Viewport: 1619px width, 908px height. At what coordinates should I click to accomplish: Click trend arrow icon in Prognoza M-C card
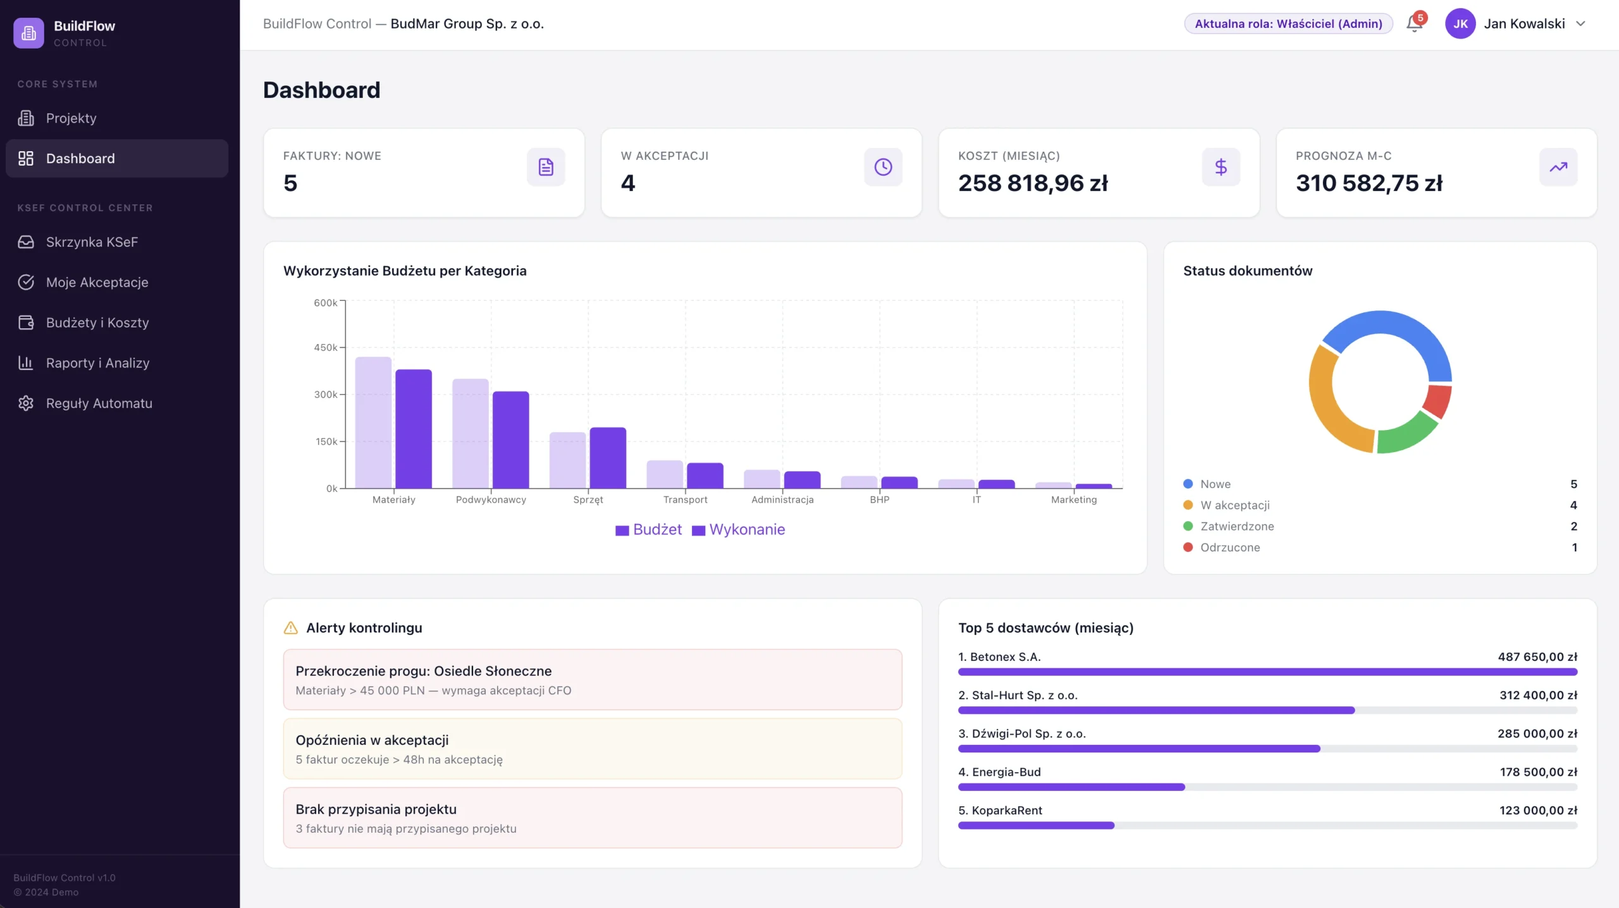tap(1558, 167)
